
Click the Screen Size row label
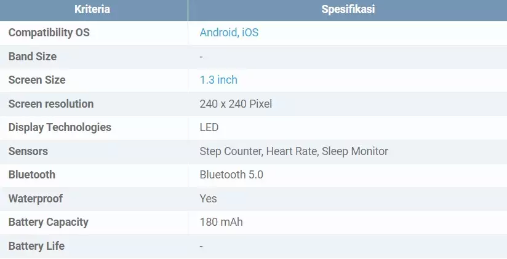coord(37,80)
